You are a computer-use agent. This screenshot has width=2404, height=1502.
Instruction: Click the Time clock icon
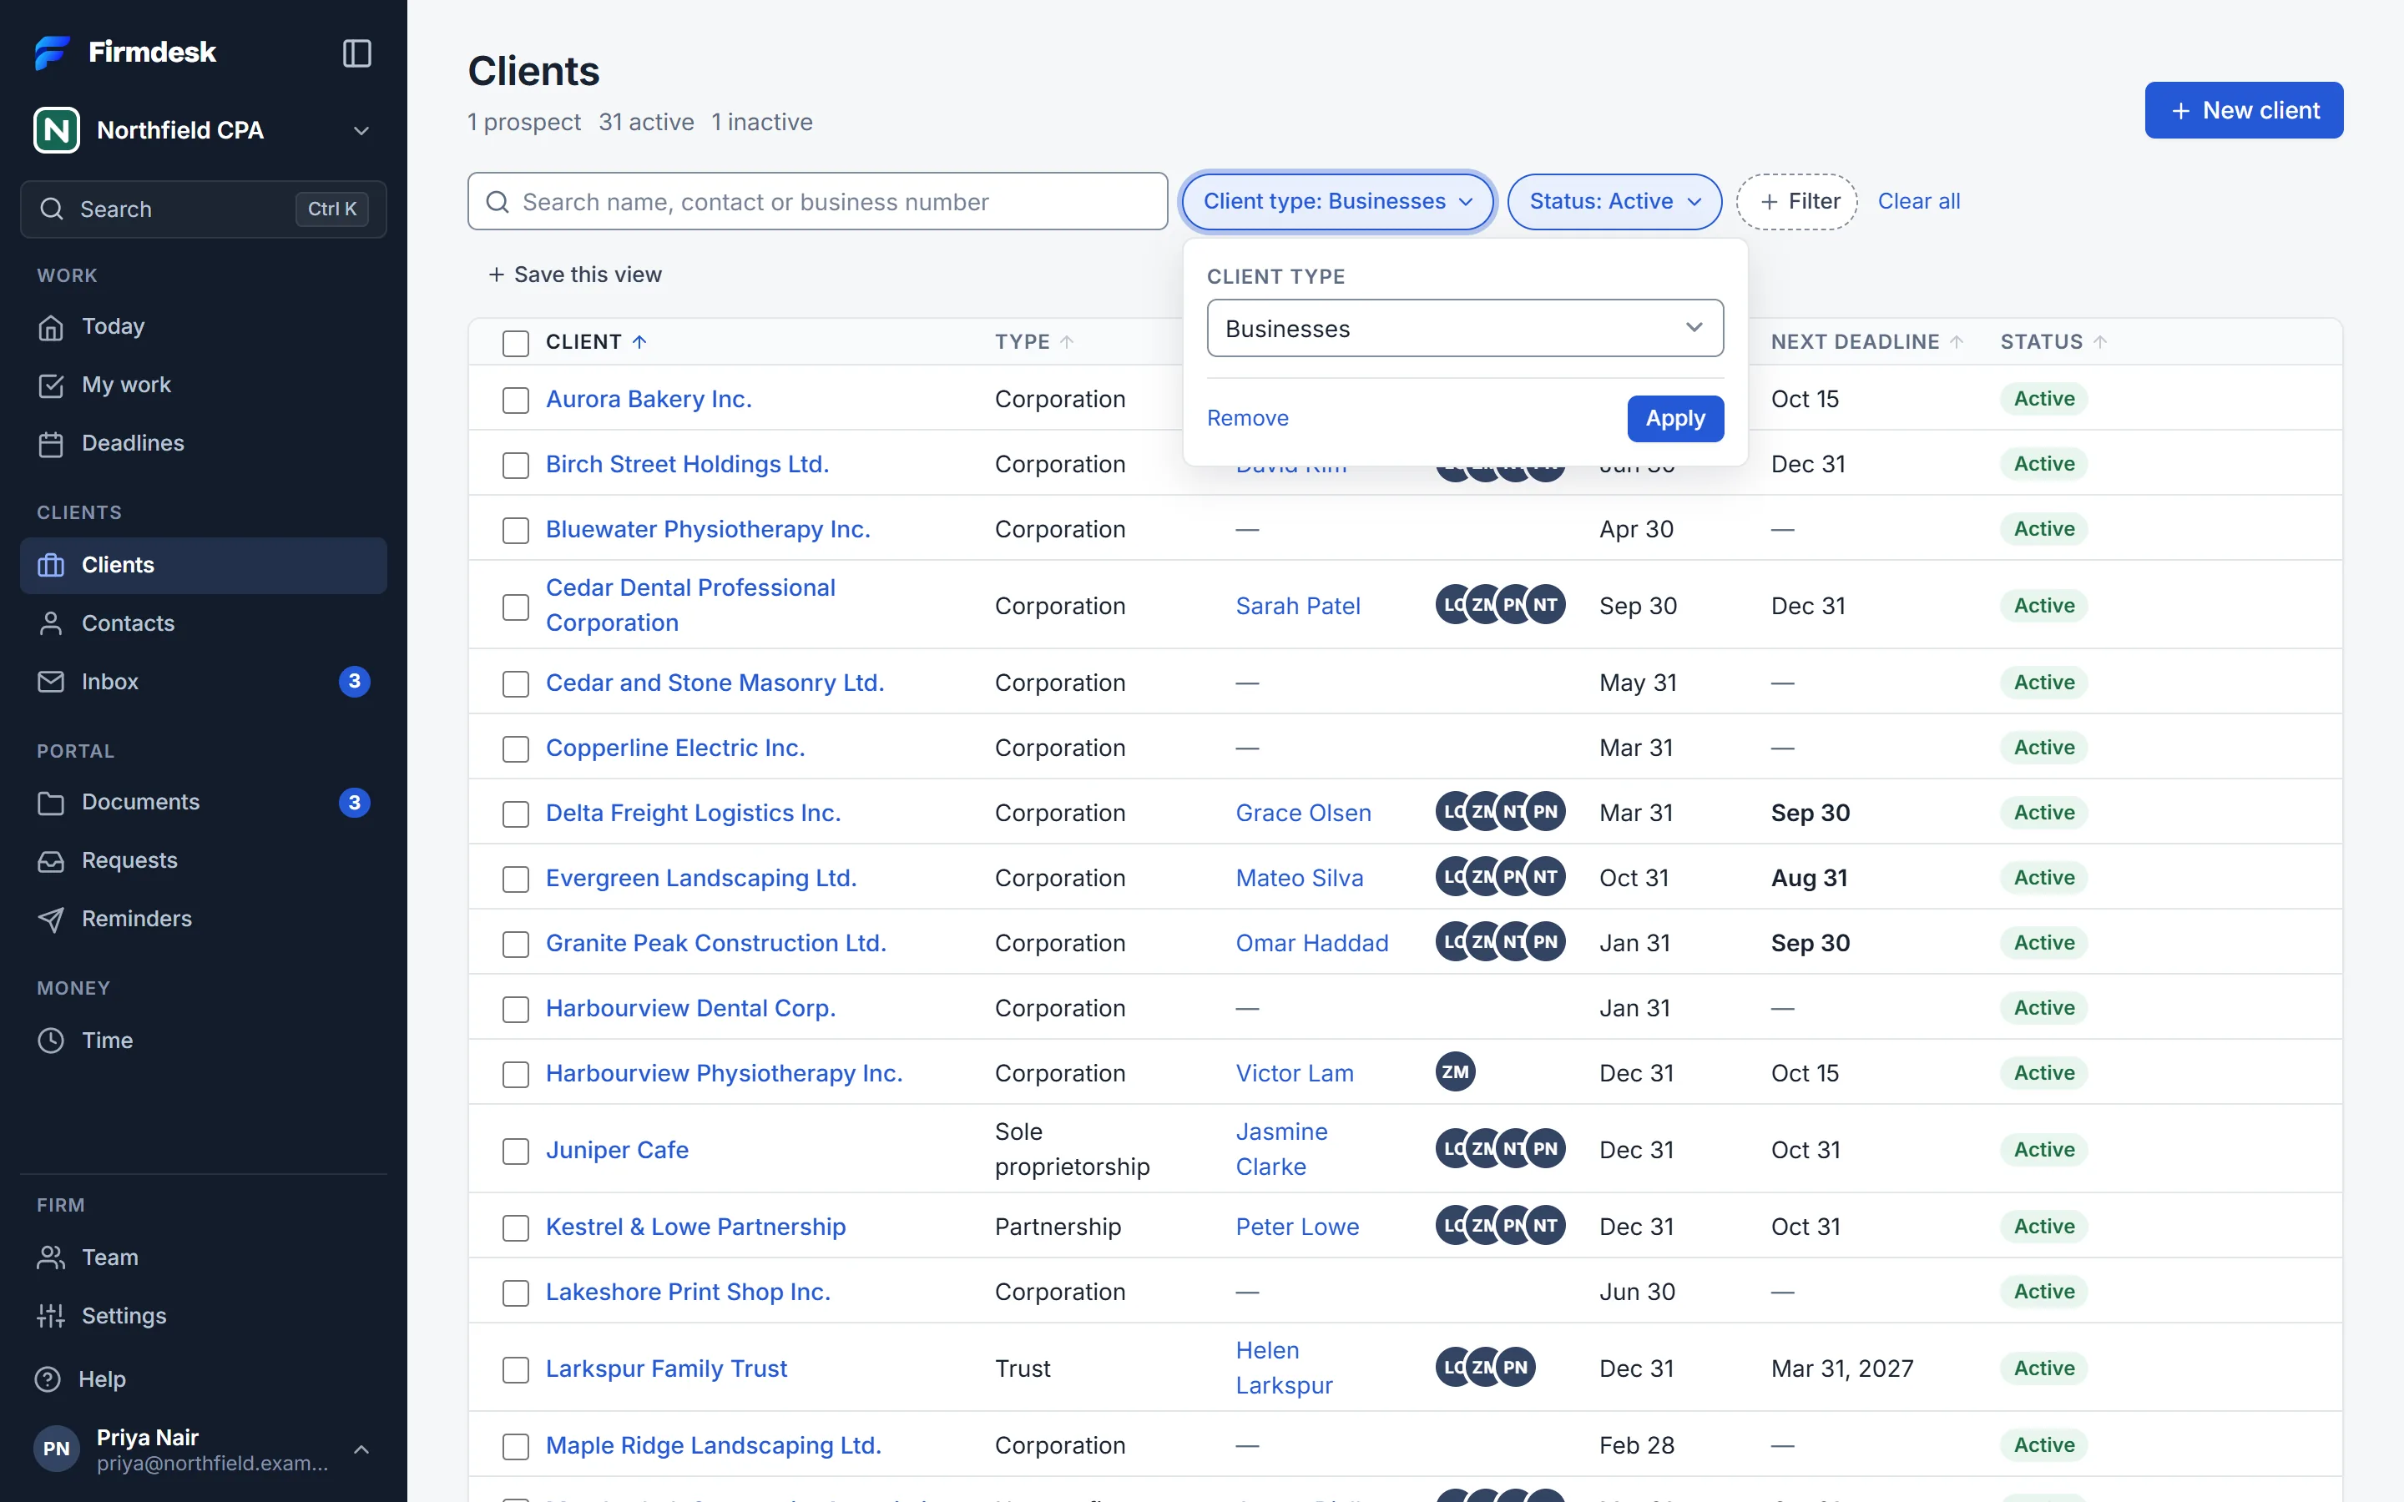[51, 1040]
